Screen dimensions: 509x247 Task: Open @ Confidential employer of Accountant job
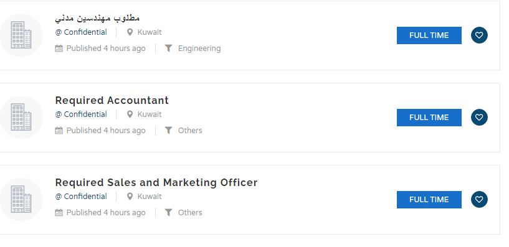(x=81, y=114)
